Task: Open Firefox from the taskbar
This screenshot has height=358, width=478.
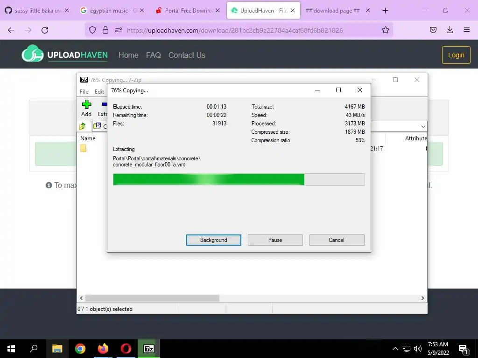Action: [x=103, y=349]
